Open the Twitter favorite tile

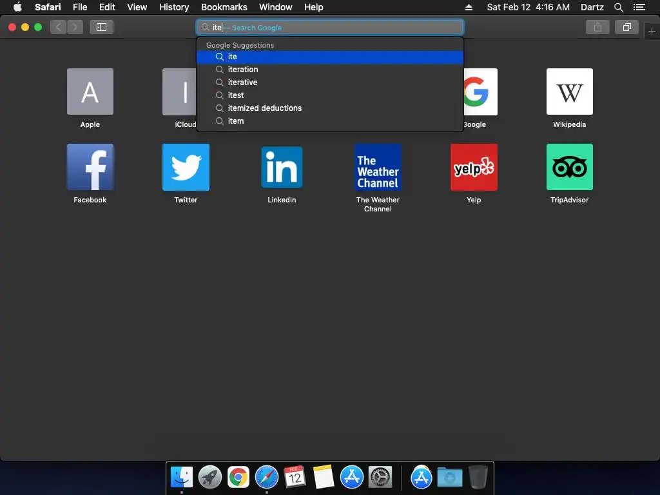(x=186, y=167)
